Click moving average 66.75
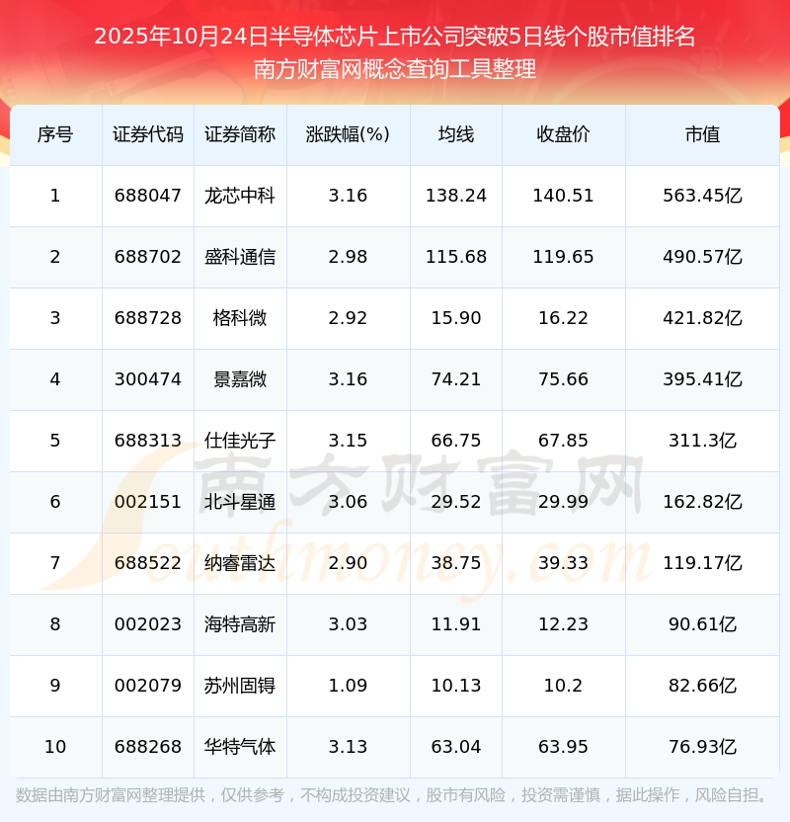The width and height of the screenshot is (790, 822). (x=456, y=441)
